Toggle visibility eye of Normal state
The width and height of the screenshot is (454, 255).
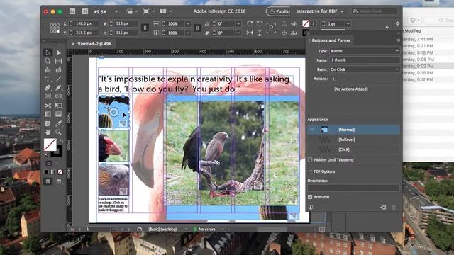click(x=312, y=130)
